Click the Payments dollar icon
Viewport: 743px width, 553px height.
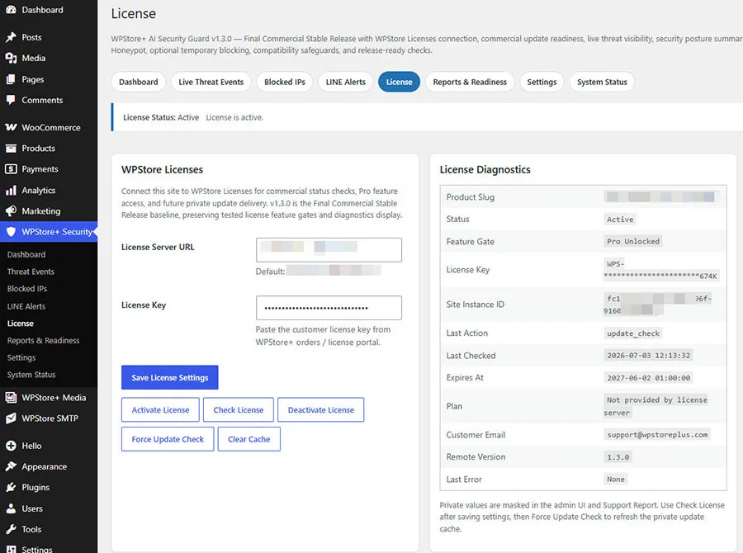(11, 169)
